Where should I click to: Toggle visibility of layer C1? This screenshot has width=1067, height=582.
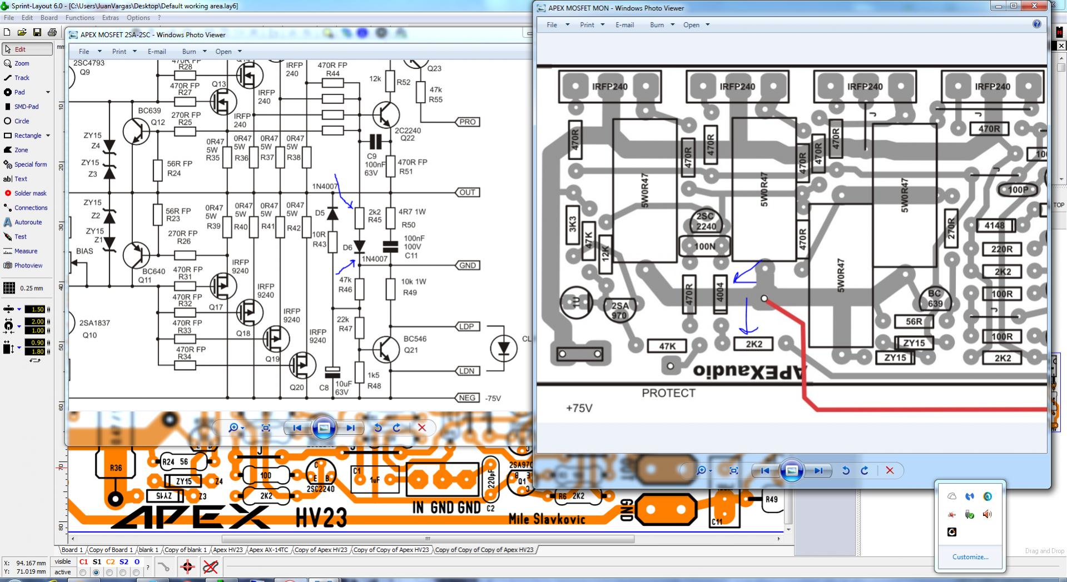click(x=83, y=562)
